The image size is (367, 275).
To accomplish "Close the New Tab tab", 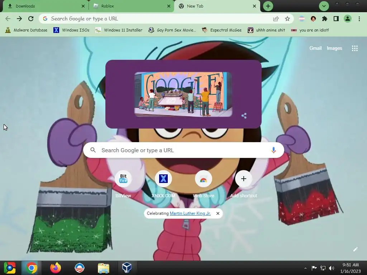I will coord(254,6).
